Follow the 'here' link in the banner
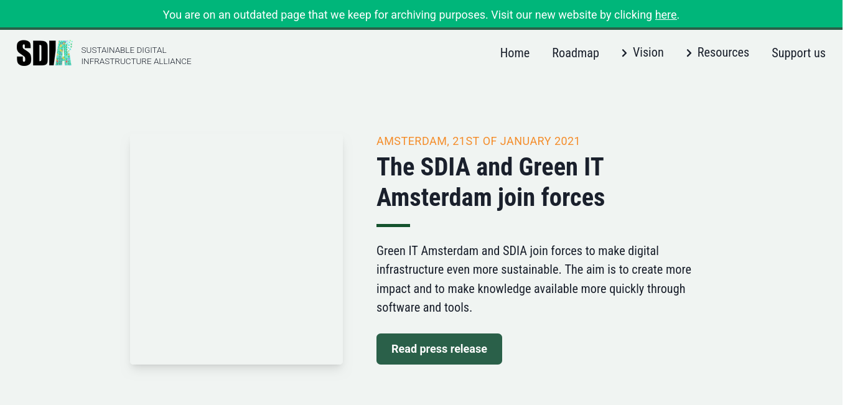The height and width of the screenshot is (405, 850). (666, 14)
